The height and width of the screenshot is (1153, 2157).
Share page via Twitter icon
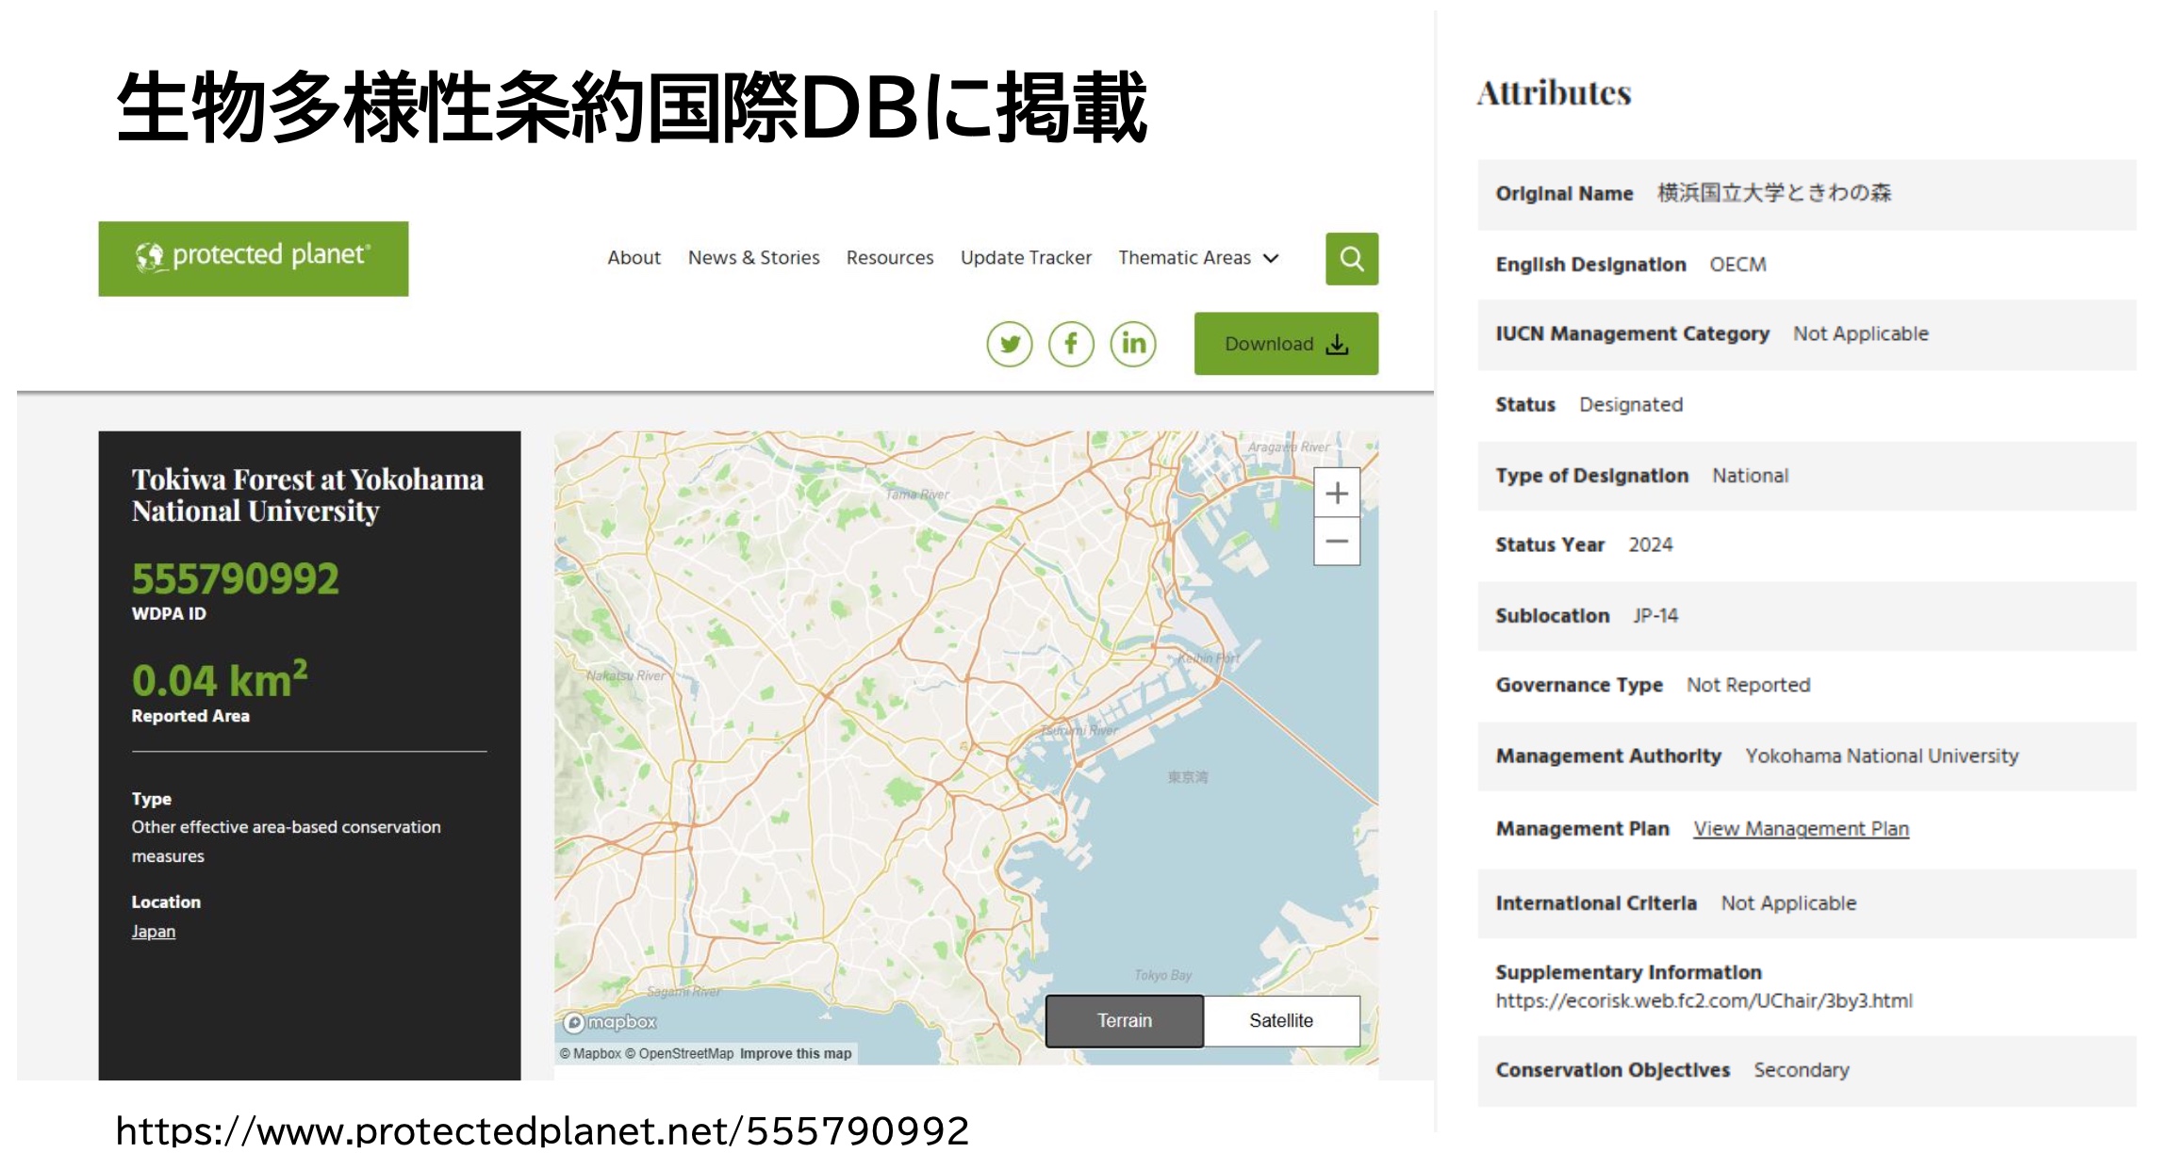pyautogui.click(x=1009, y=344)
